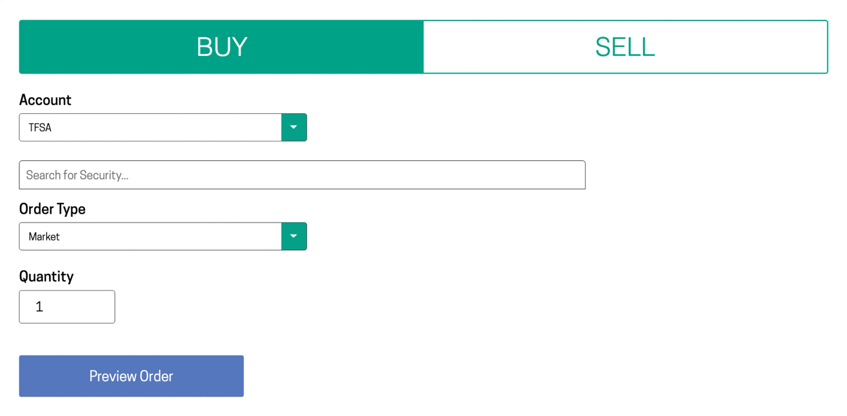847x416 pixels.
Task: Select the BUY tab
Action: click(x=221, y=46)
